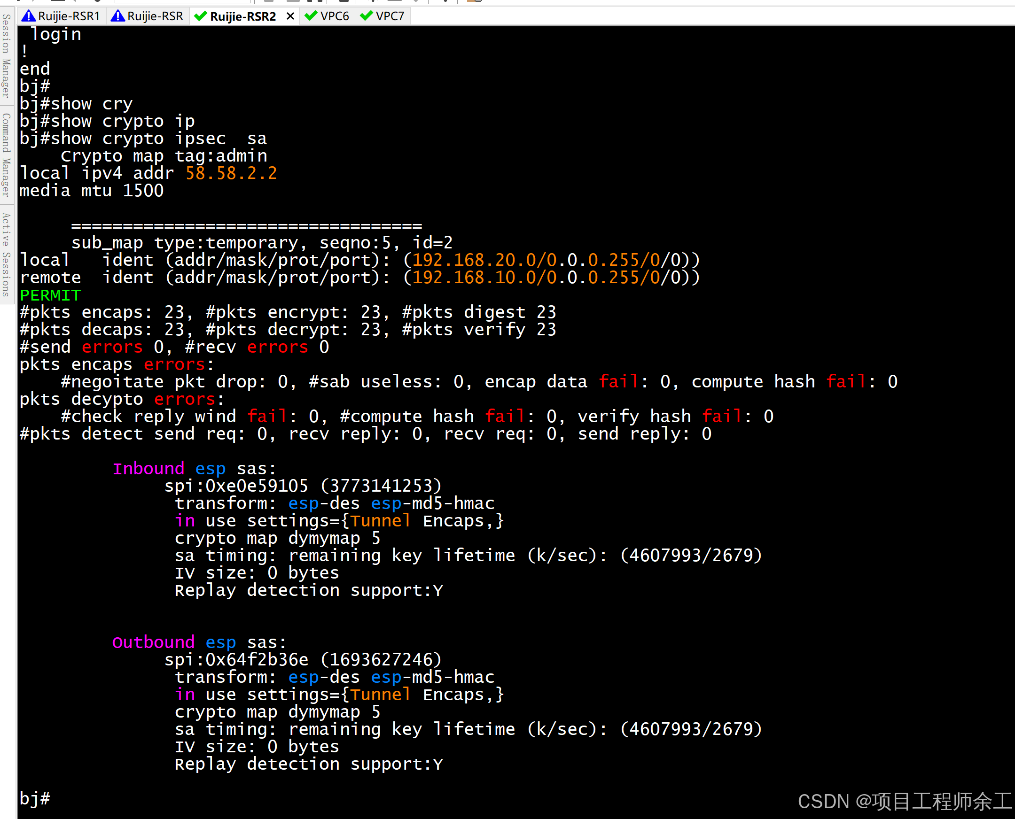This screenshot has height=819, width=1015.
Task: Close the Ruijie-RSR2 tab with X
Action: click(290, 16)
